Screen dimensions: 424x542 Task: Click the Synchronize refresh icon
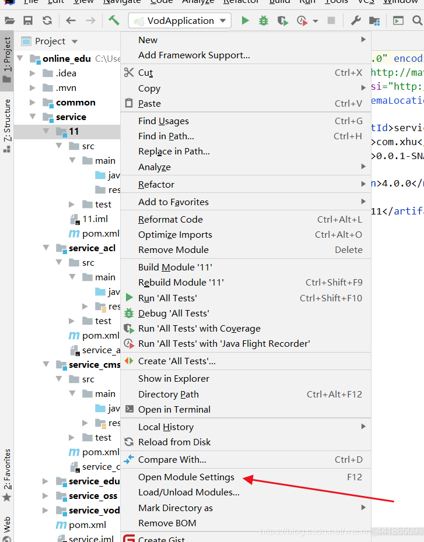point(48,20)
